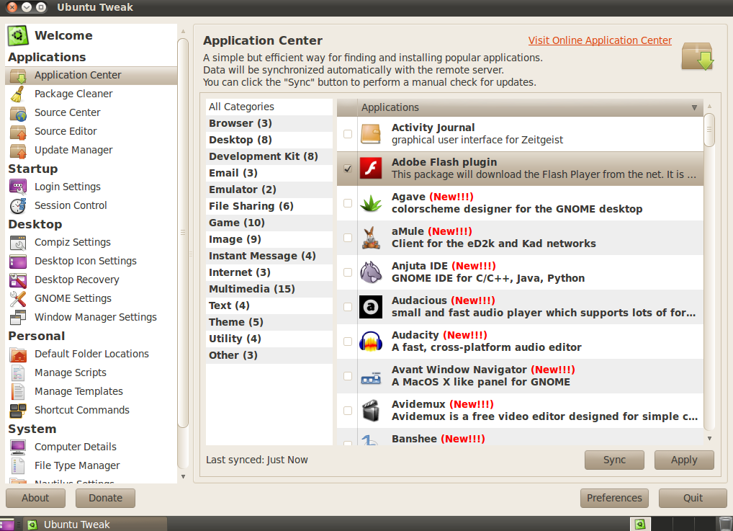Click the show desktop panel icon

[x=8, y=525]
